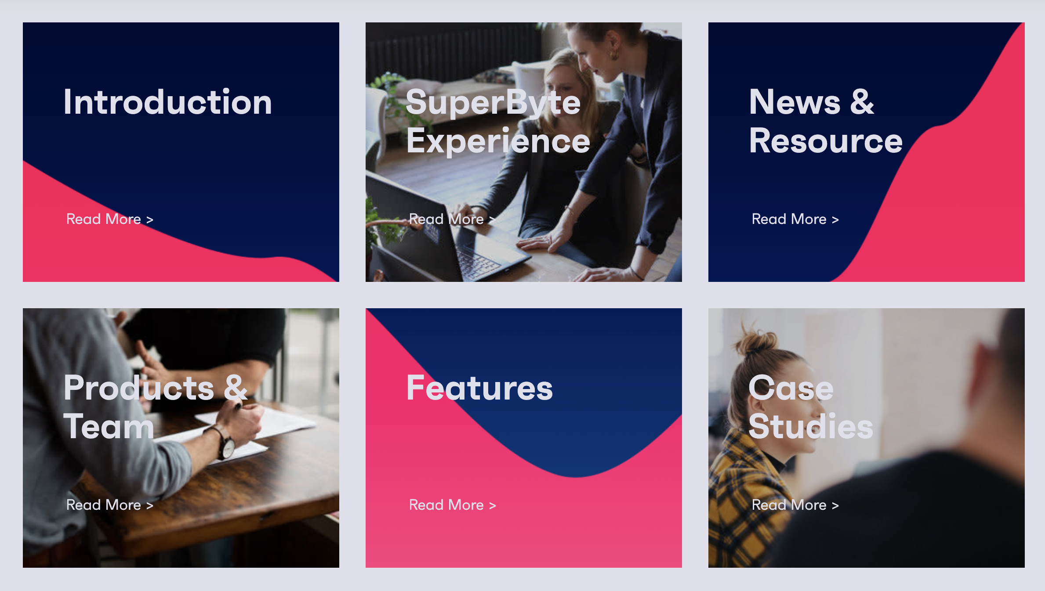This screenshot has height=591, width=1045.
Task: Open the Case Studies heading
Action: [810, 407]
